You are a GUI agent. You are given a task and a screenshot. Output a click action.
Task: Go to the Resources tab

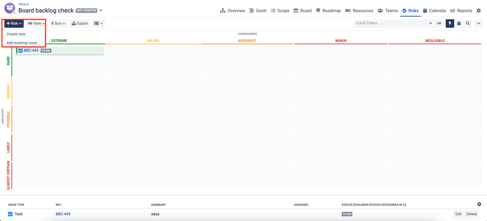coord(359,11)
